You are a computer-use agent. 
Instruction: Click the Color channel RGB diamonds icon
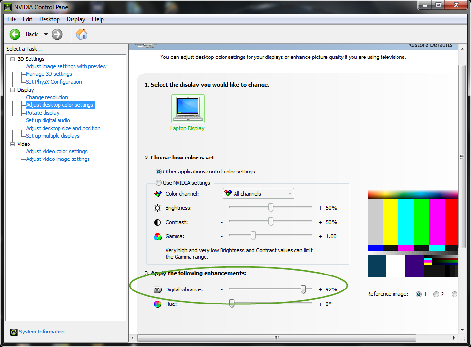[x=157, y=194]
